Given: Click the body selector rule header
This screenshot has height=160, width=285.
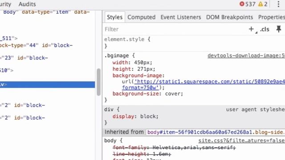Looking at the screenshot, I should (x=110, y=140).
